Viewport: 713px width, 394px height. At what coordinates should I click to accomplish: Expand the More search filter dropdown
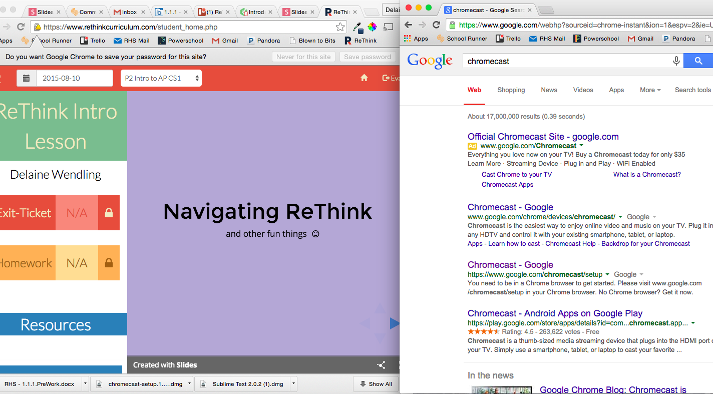[x=650, y=90]
